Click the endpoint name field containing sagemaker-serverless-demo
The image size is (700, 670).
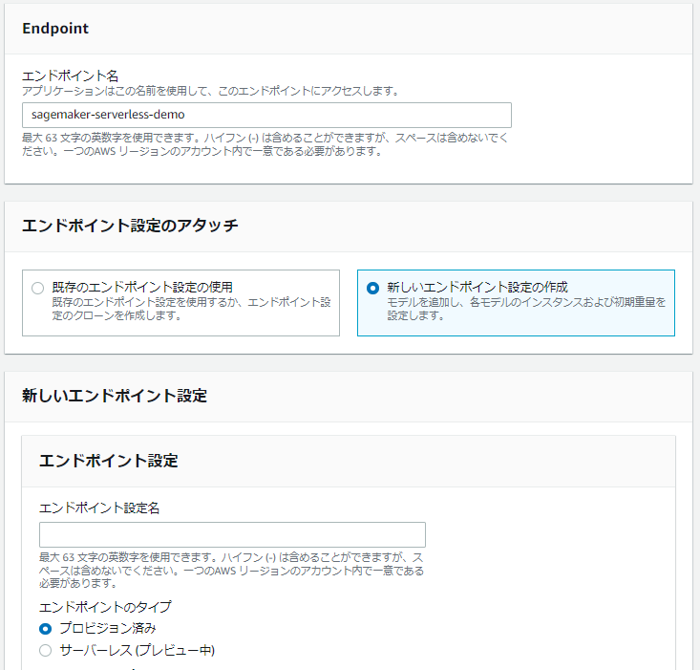click(265, 115)
